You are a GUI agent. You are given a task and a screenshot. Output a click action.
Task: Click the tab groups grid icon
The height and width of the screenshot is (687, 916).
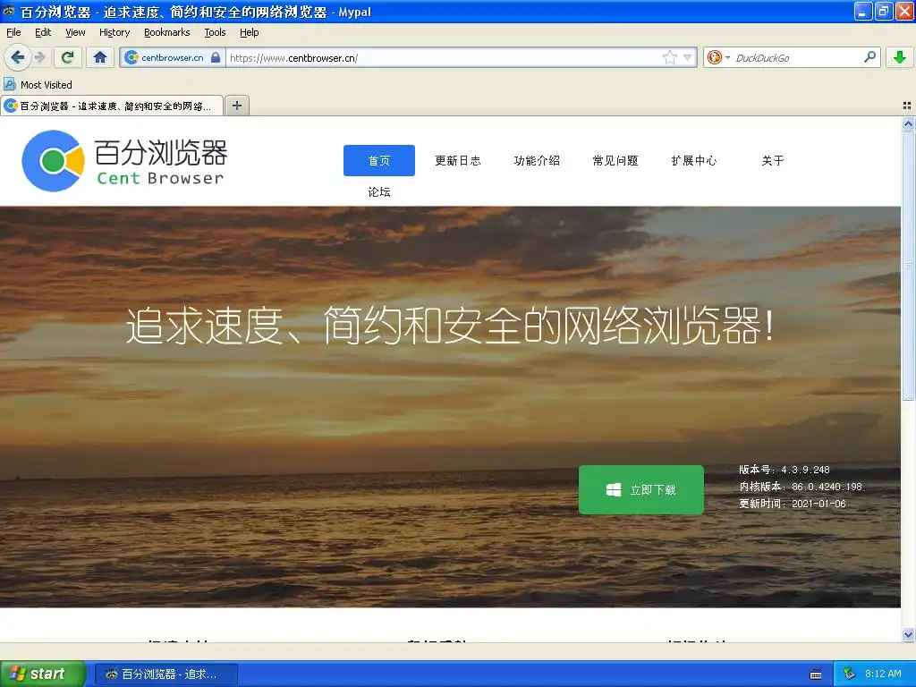click(907, 106)
